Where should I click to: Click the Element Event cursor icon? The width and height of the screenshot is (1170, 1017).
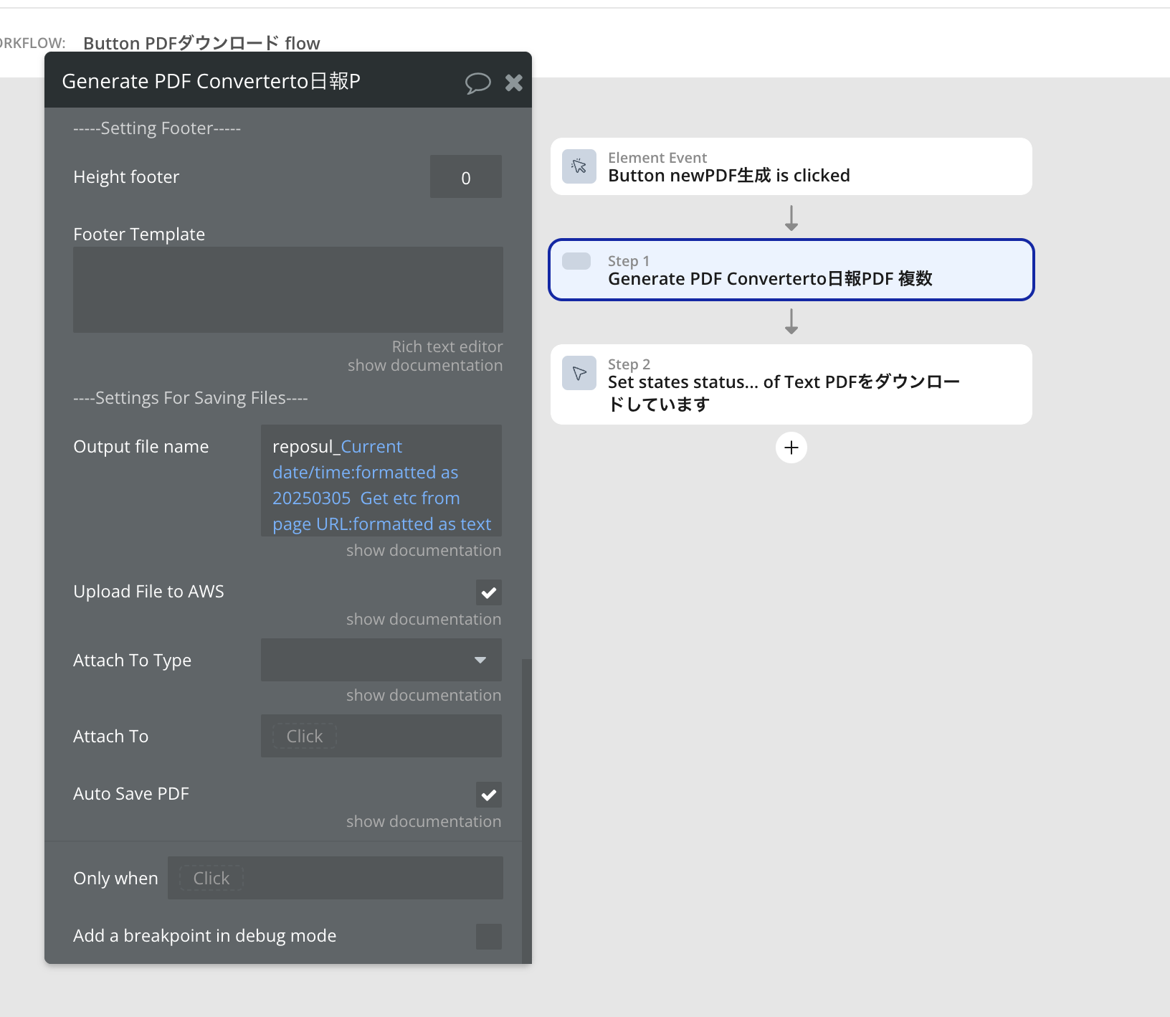click(x=579, y=166)
